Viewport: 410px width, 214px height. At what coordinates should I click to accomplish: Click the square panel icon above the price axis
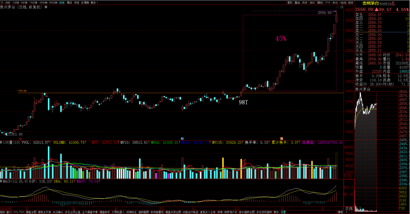click(342, 7)
